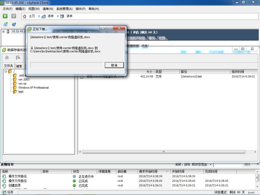This screenshot has height=195, width=260.
Task: Open the 文件(F) menu
Action: [7, 9]
